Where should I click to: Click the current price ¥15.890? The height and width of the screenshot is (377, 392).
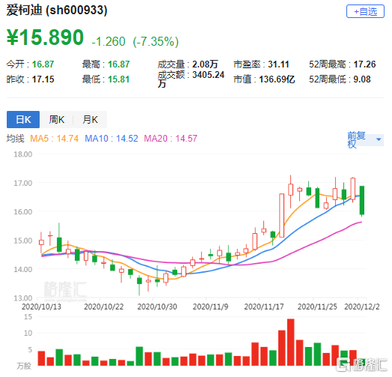coord(45,37)
